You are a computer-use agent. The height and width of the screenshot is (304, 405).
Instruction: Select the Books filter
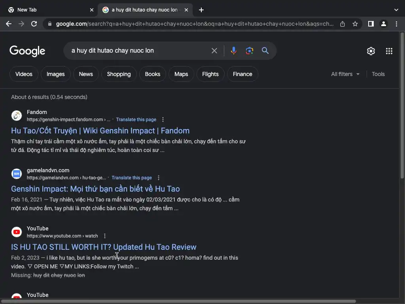[153, 74]
